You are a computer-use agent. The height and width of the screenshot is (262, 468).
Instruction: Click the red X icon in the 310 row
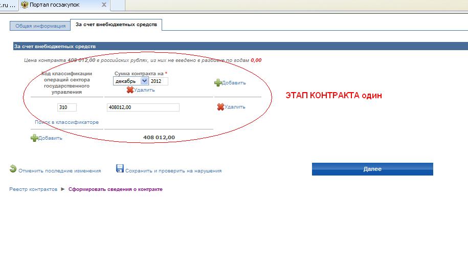pos(220,107)
